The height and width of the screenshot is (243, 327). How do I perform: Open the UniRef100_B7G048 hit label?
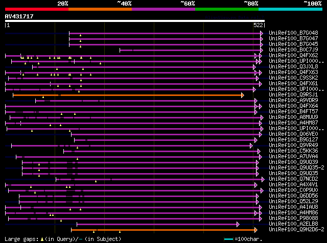point(293,33)
